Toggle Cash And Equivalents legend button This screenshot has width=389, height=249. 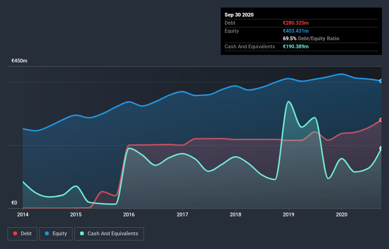tap(109, 234)
